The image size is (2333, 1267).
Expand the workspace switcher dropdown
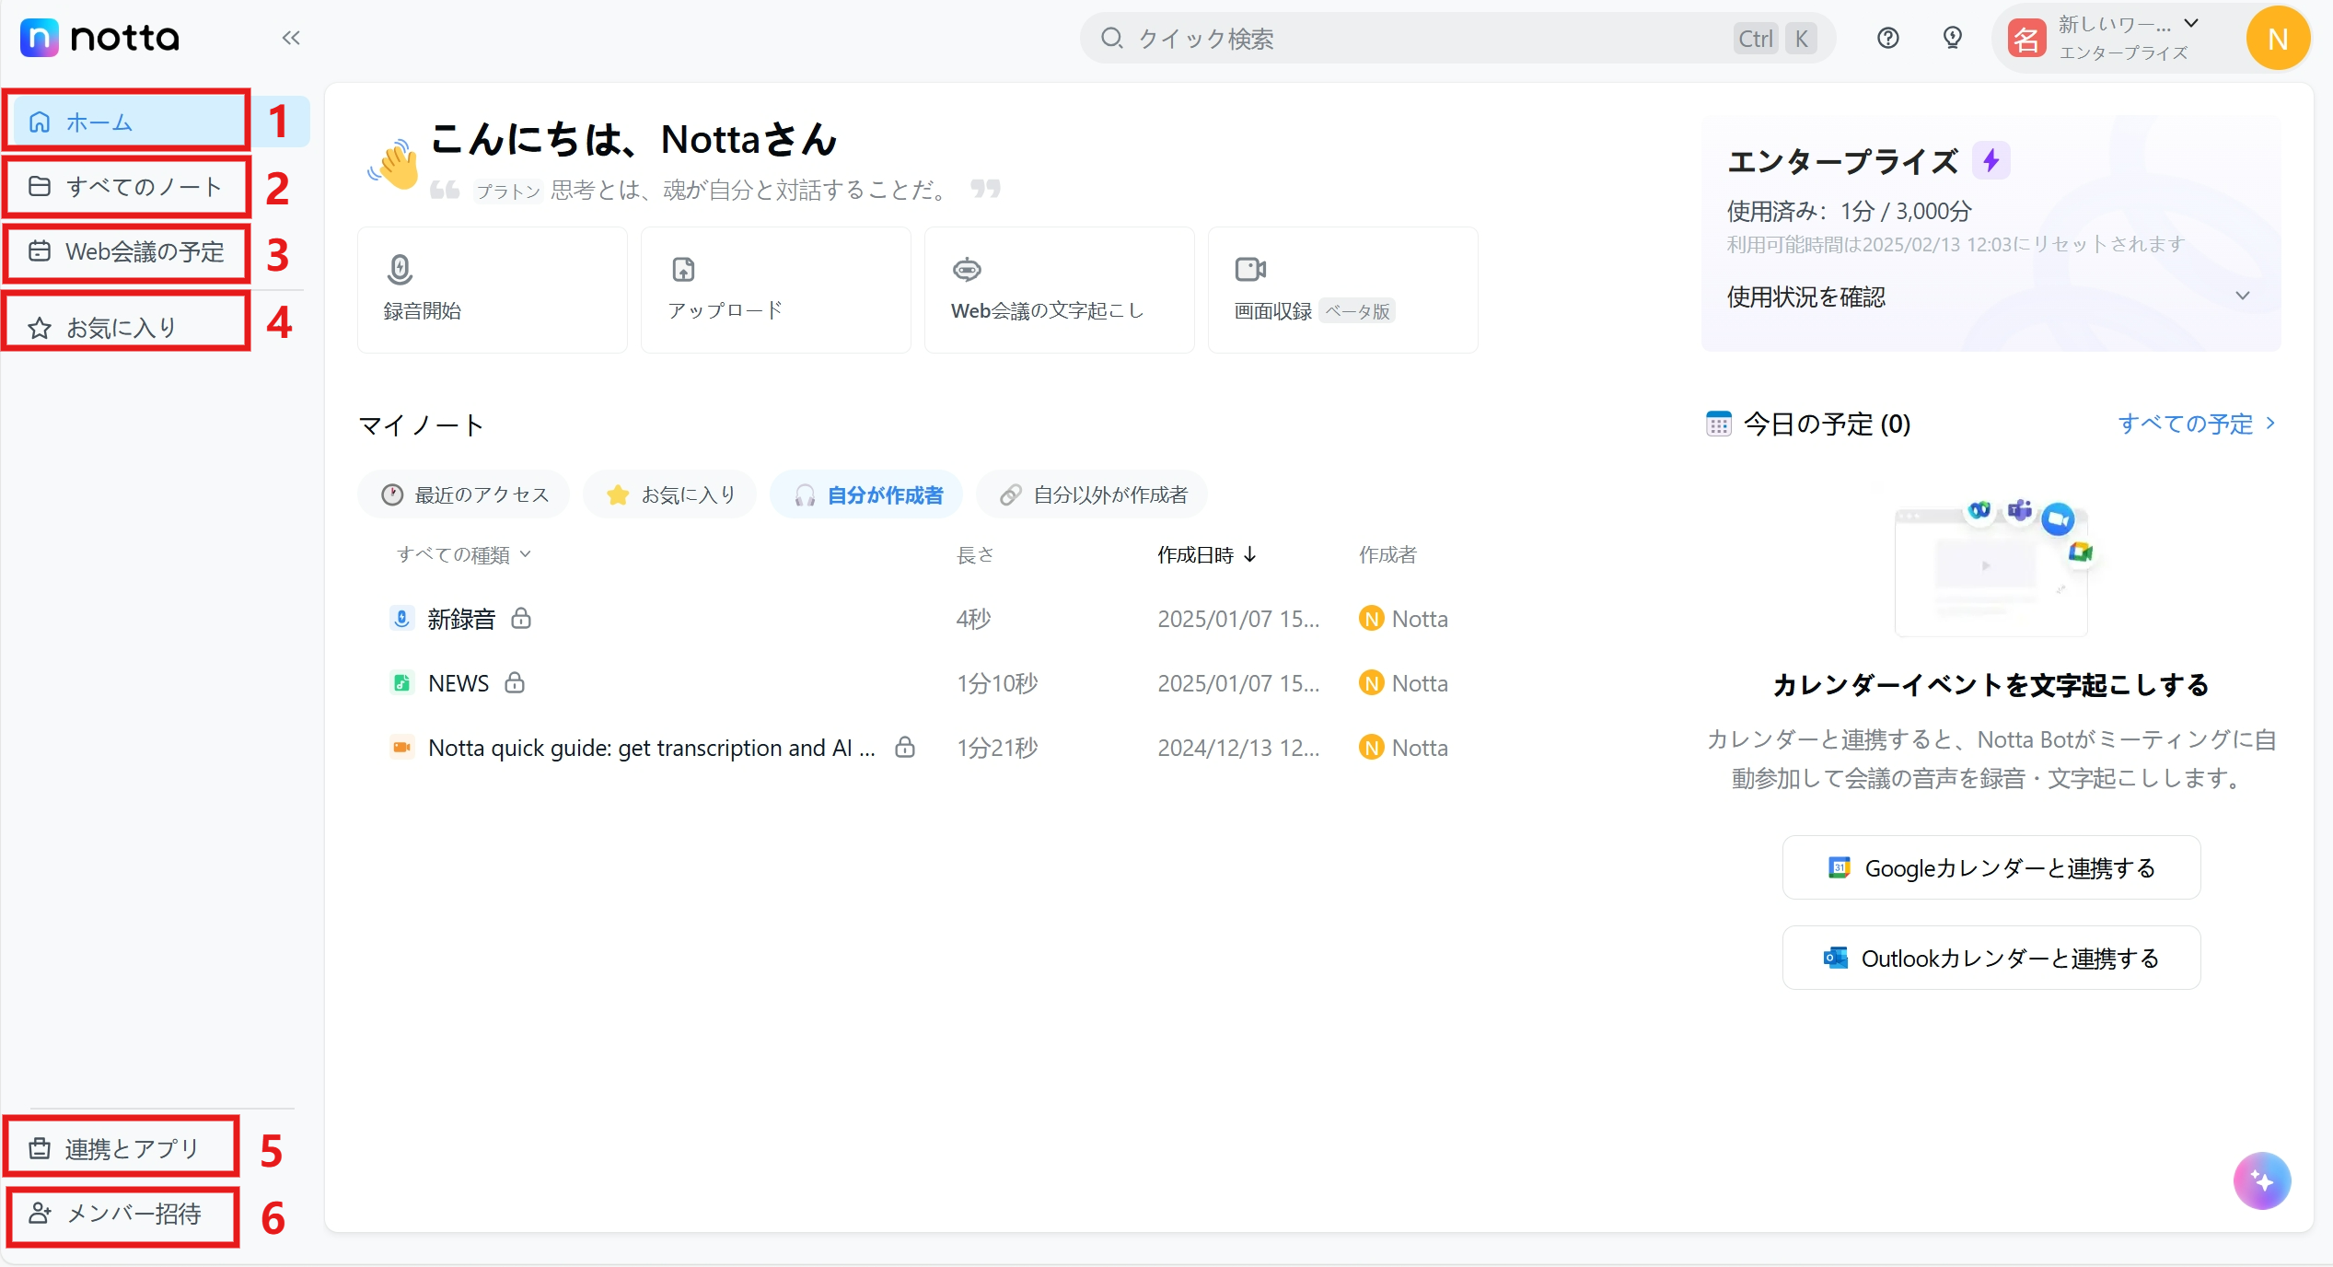click(x=2191, y=24)
